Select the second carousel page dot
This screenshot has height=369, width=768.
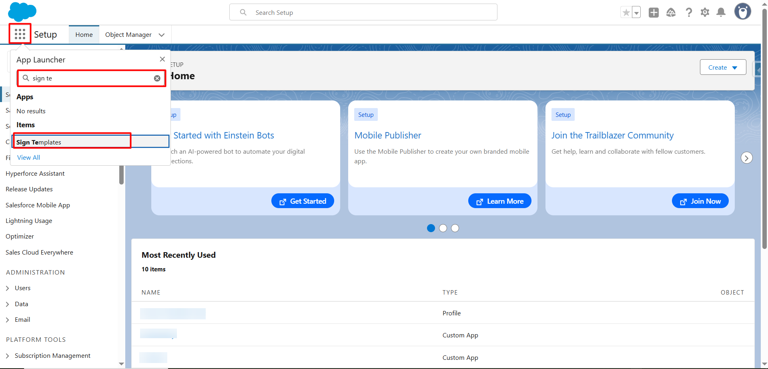(x=443, y=228)
